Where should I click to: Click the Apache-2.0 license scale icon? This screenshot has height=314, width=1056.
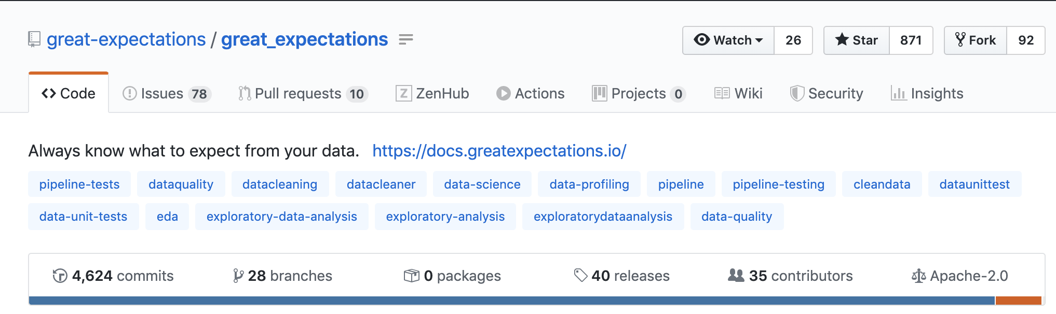pyautogui.click(x=918, y=276)
